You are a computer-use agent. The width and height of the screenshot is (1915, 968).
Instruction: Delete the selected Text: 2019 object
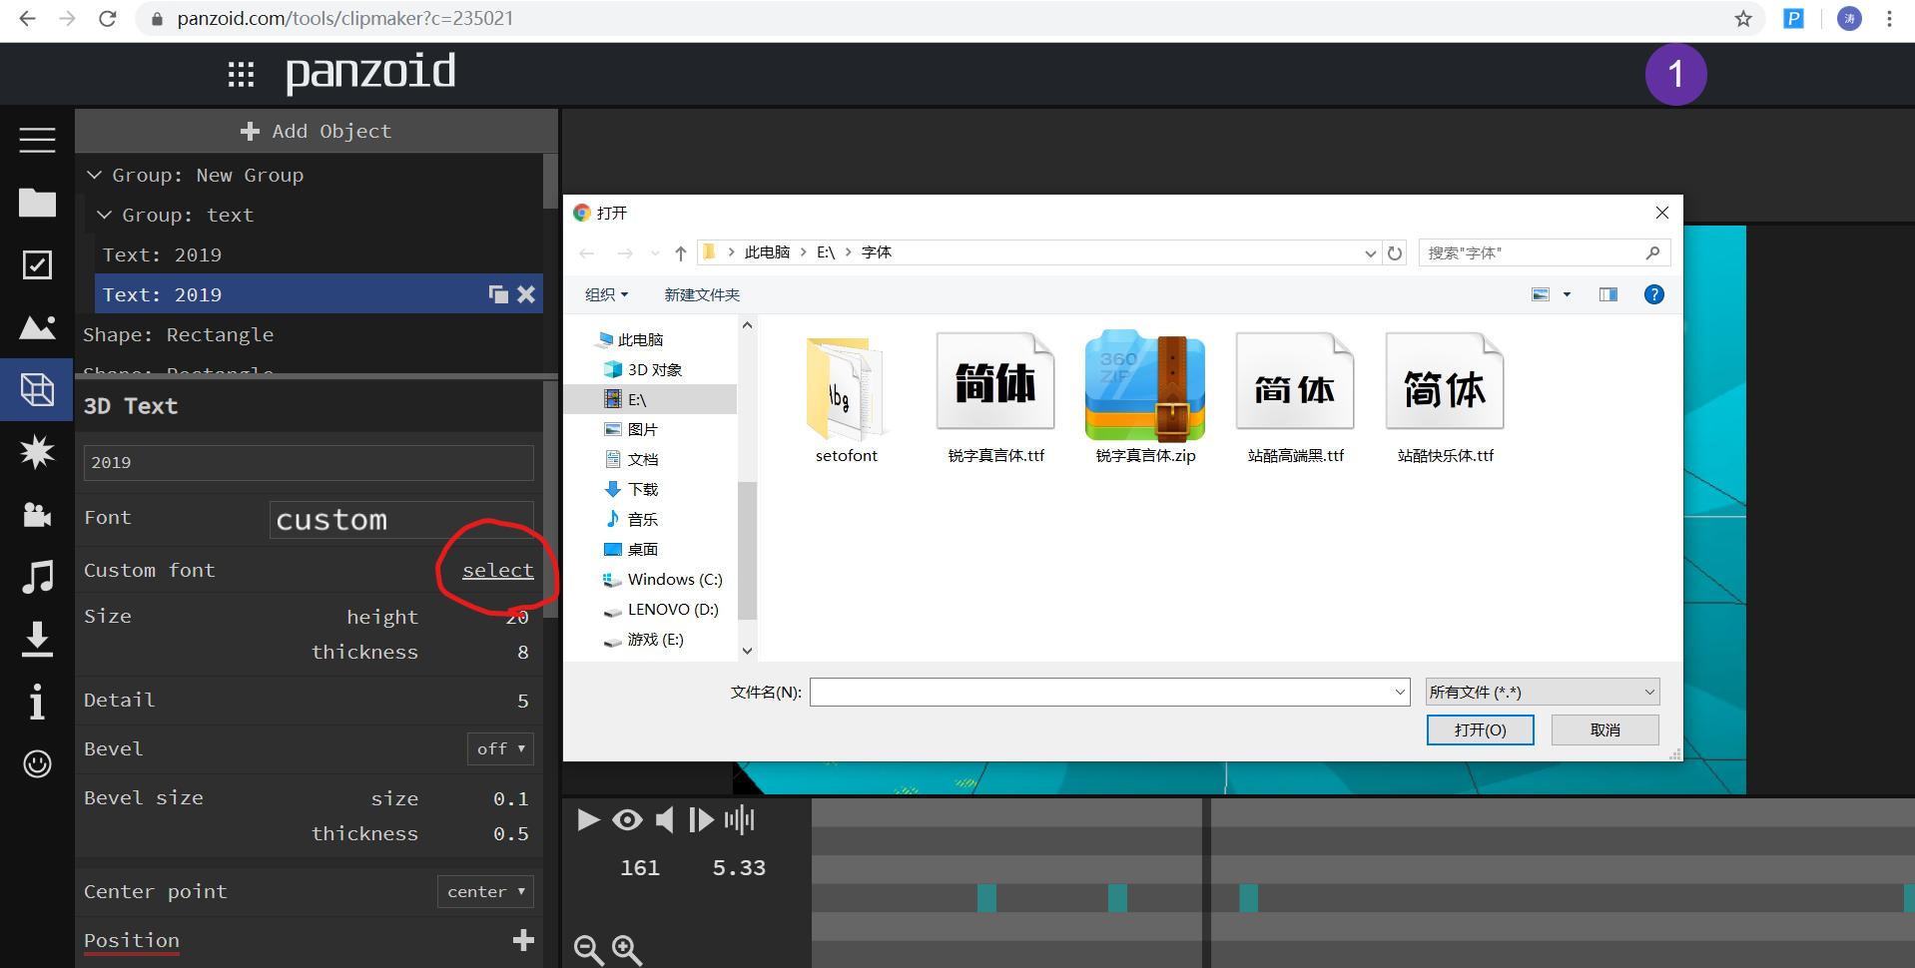526,294
